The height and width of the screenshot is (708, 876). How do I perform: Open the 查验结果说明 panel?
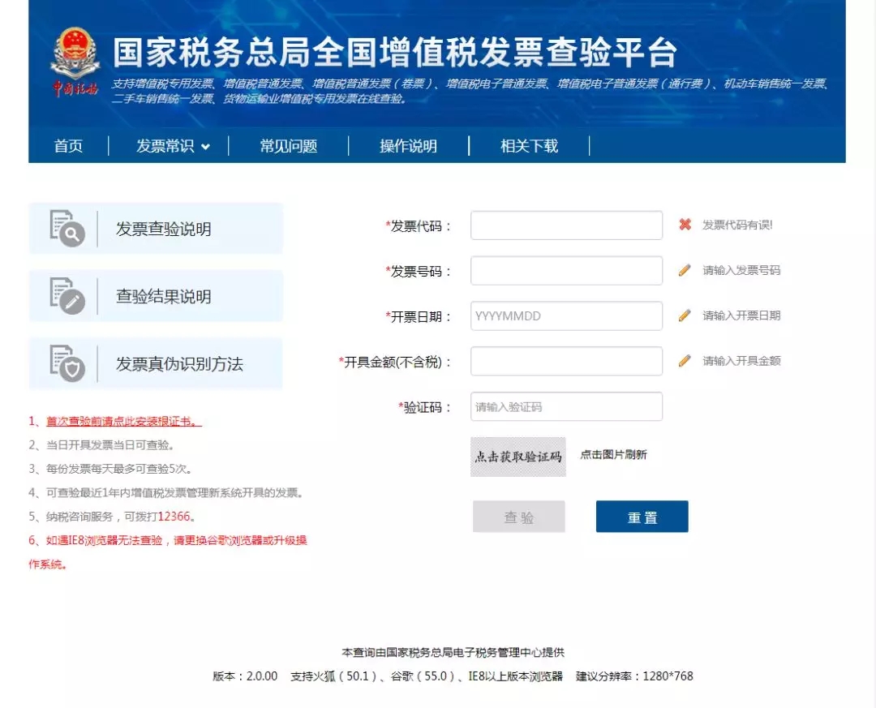point(156,296)
